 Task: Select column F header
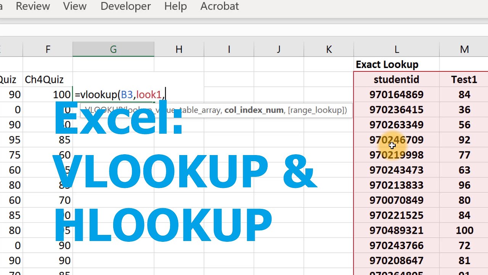(48, 49)
